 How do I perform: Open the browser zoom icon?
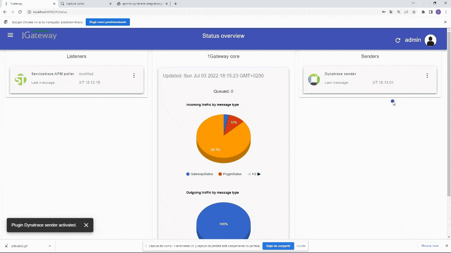(399, 12)
